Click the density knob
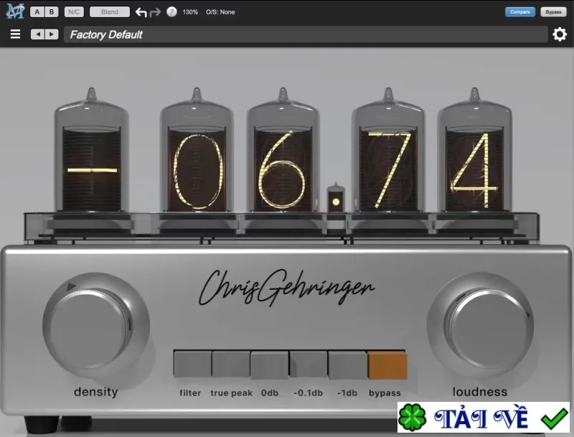This screenshot has height=437, width=574. point(96,325)
